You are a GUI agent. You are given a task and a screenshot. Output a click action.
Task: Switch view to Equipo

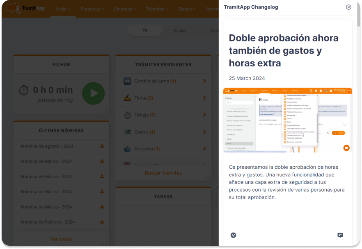click(180, 31)
